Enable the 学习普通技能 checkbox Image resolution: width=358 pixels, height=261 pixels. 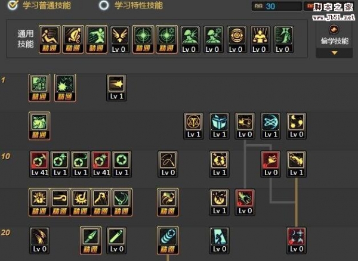pos(13,5)
